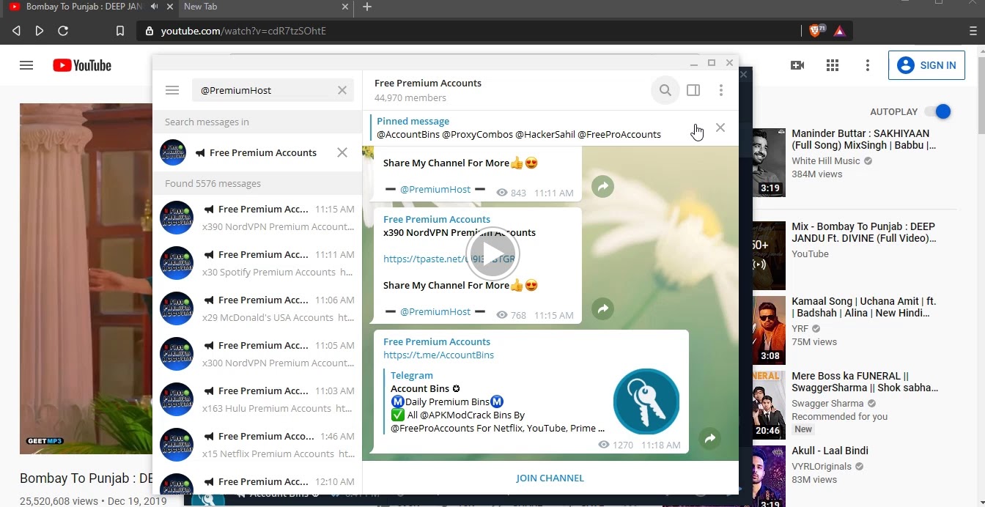Open YouTube guide hamburger menu
985x507 pixels.
click(26, 65)
